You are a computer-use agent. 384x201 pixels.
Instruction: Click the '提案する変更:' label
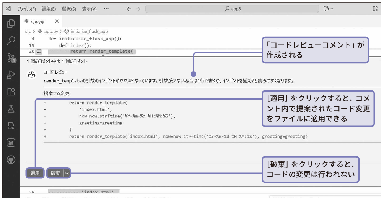(x=57, y=93)
